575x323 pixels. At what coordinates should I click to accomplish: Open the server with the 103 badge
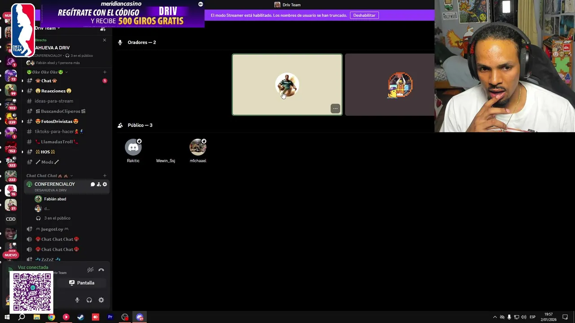tap(10, 104)
